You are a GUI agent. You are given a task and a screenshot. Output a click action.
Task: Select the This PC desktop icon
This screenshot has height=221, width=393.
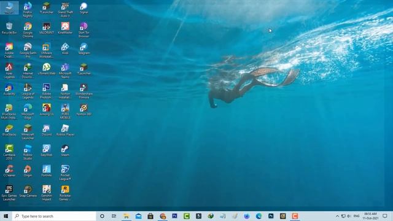9,8
